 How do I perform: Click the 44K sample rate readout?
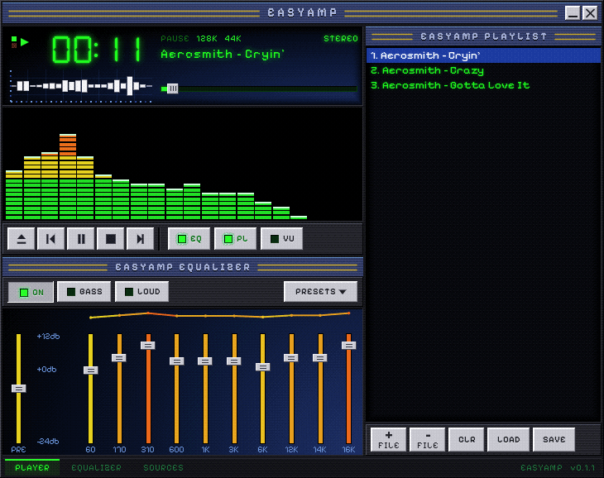tap(232, 39)
